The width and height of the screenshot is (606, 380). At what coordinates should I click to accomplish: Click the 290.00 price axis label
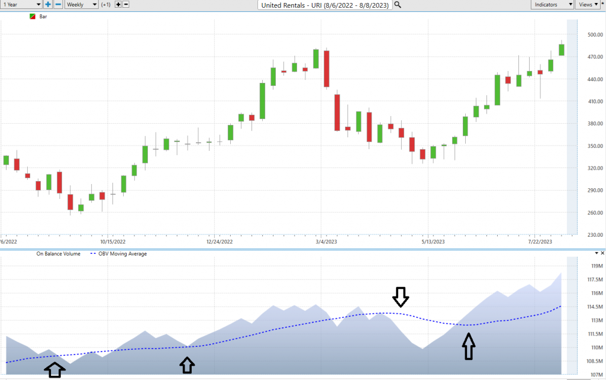pyautogui.click(x=595, y=190)
